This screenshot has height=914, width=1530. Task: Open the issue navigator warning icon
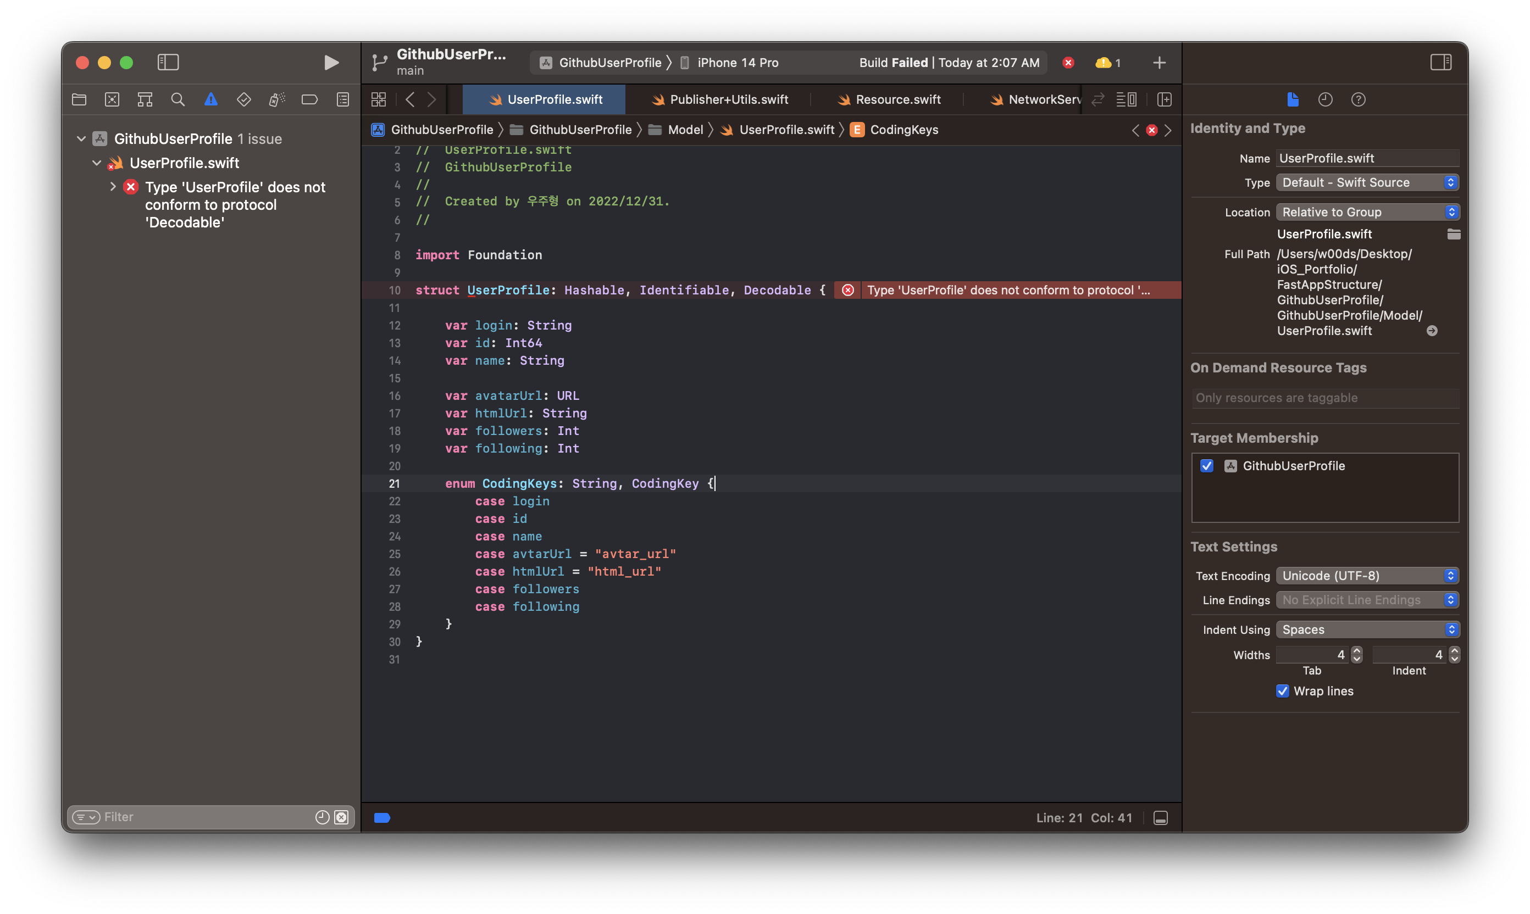[x=210, y=99]
